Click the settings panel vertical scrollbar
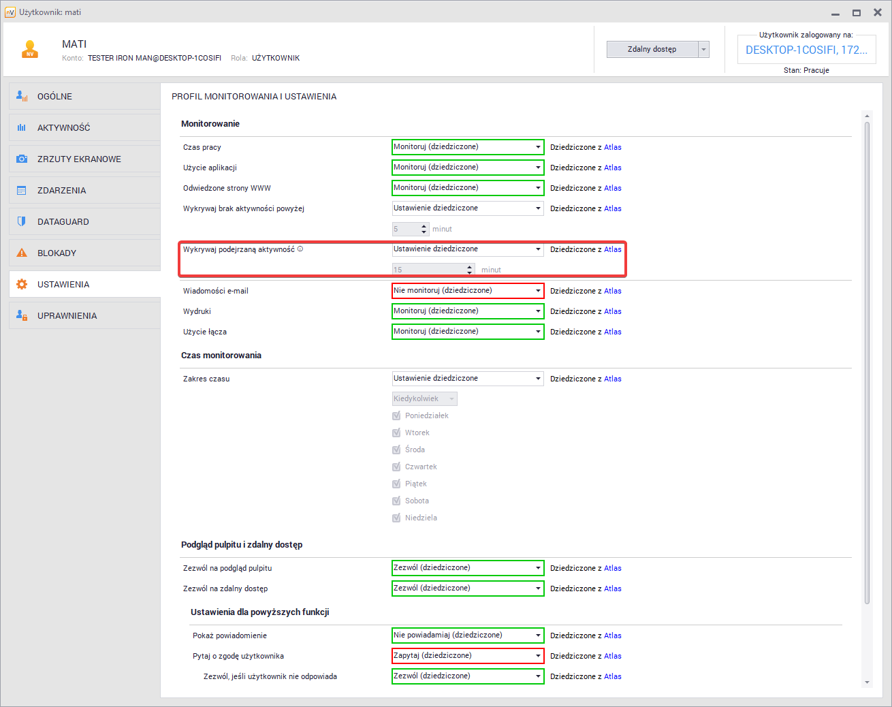The width and height of the screenshot is (892, 707). [867, 361]
